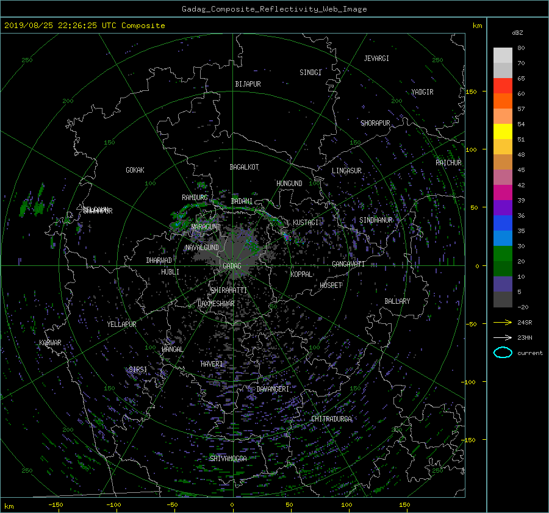Click the intense echo cell near KUSTAGI
This screenshot has height=513, width=549.
(287, 237)
